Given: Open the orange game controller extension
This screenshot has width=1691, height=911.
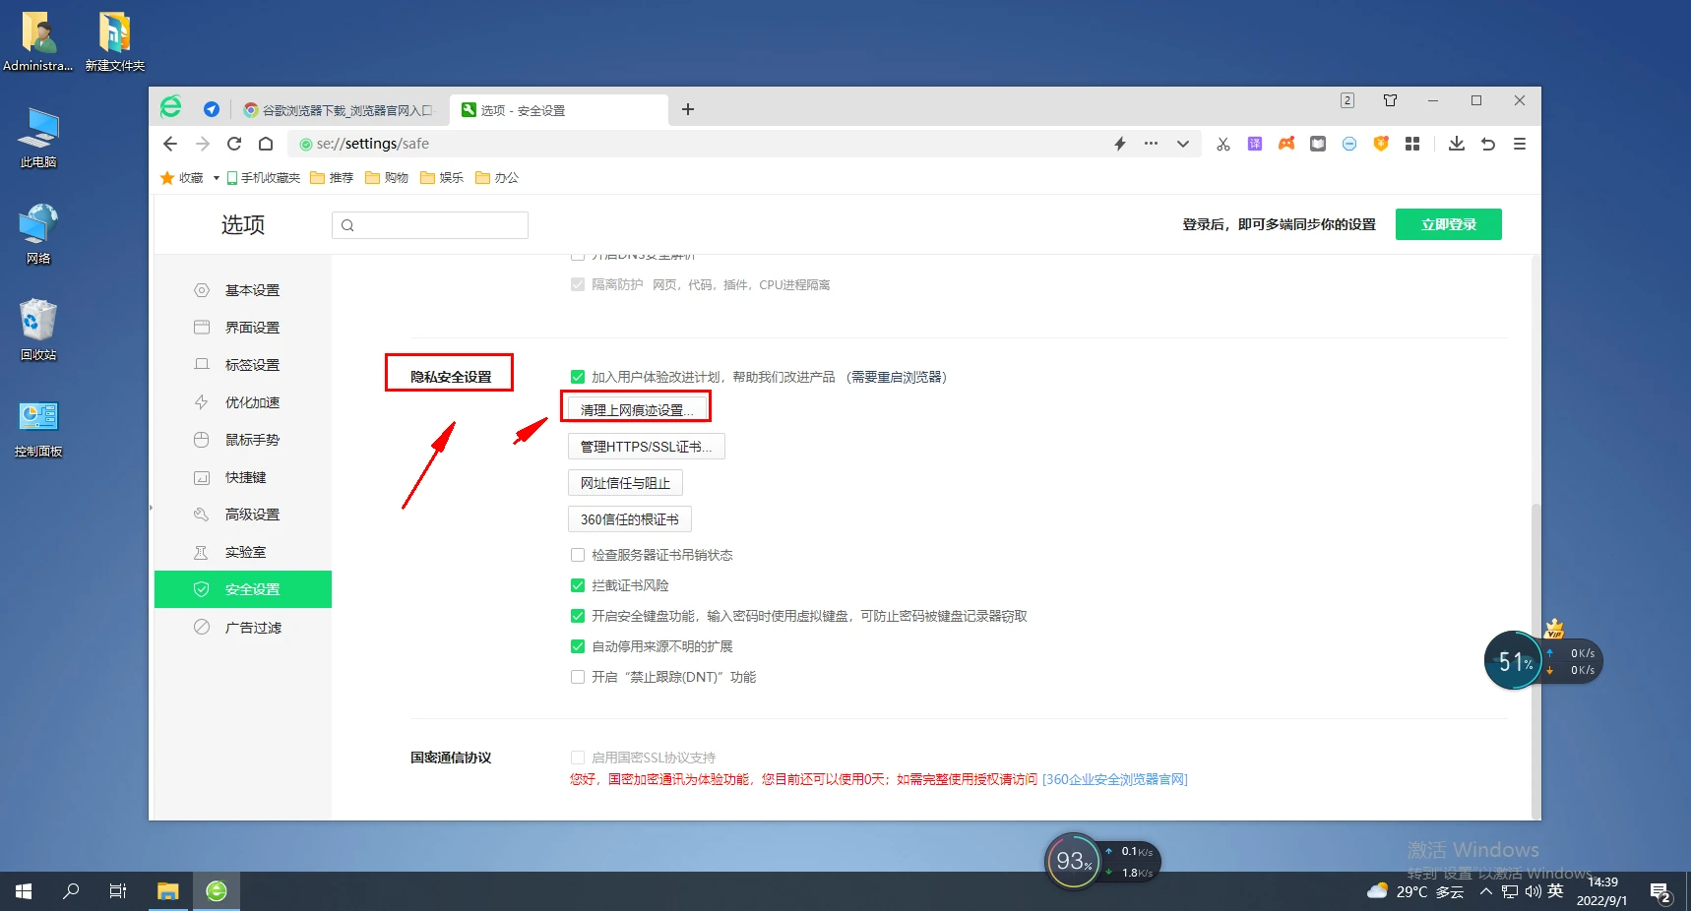Looking at the screenshot, I should tap(1286, 144).
